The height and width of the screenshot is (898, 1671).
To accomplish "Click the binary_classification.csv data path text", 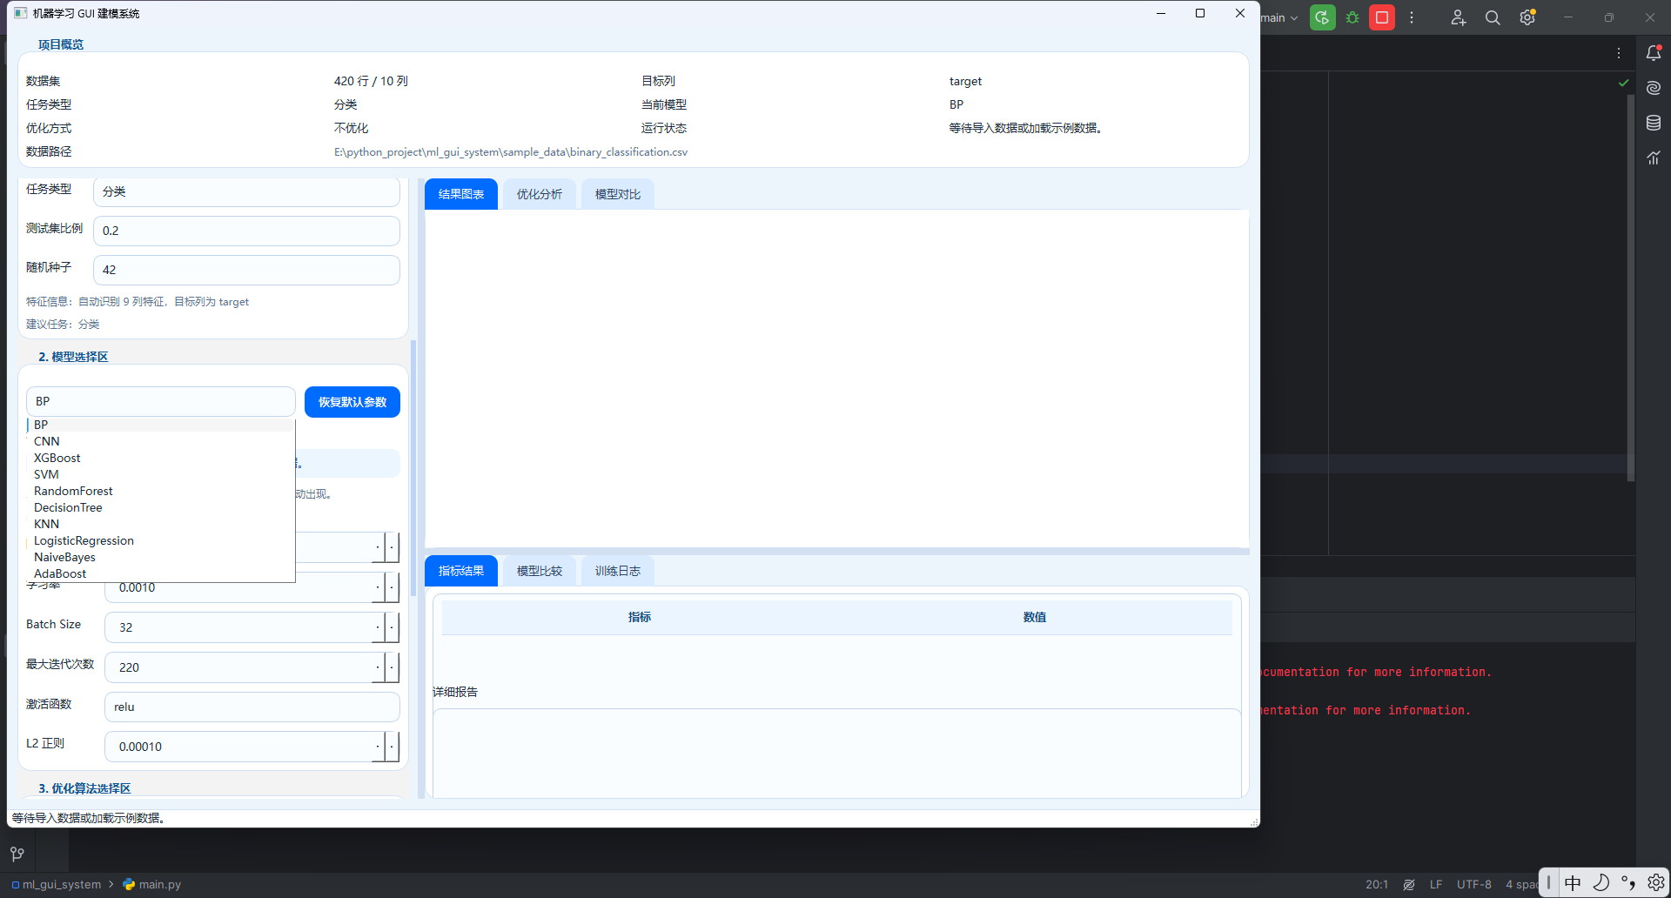I will [511, 152].
